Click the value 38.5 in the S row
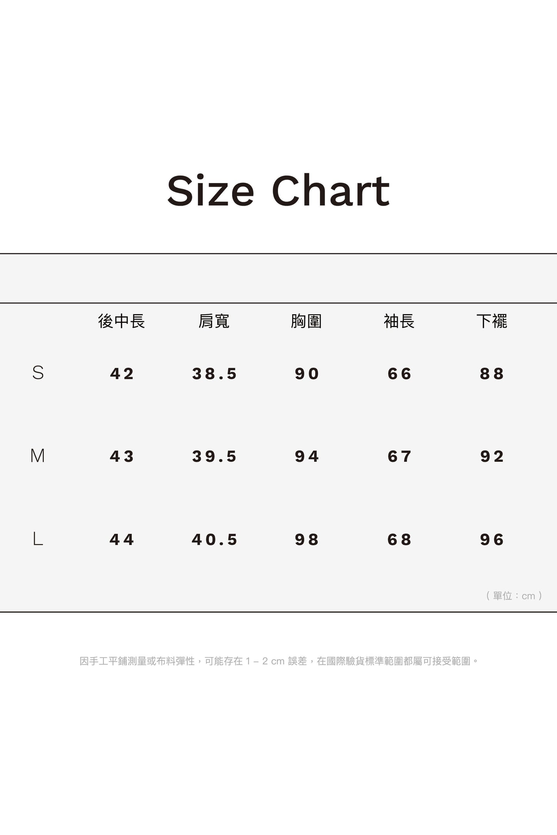 [x=214, y=374]
